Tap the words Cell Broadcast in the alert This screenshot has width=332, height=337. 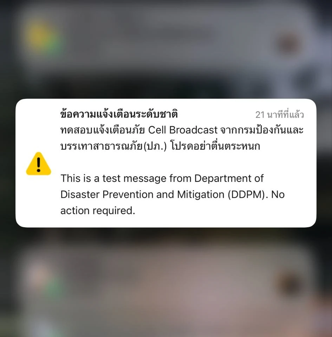[x=183, y=130]
